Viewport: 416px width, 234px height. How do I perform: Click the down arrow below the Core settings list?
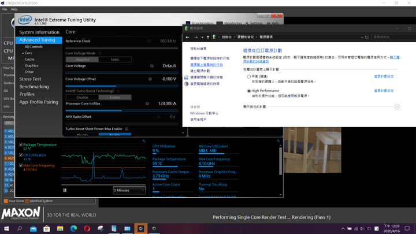[183, 133]
